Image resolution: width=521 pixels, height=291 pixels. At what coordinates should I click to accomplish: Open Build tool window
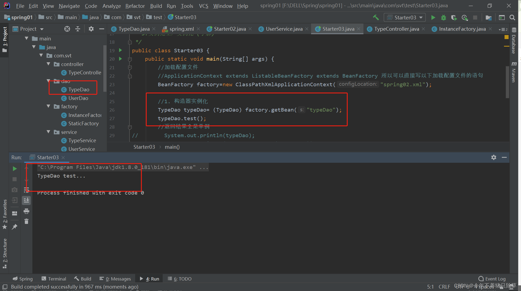(x=83, y=279)
